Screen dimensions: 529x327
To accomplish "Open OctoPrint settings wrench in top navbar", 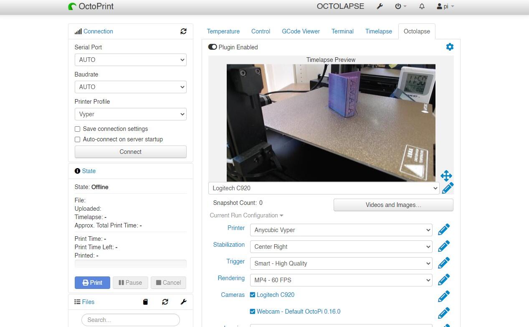I will (x=380, y=6).
